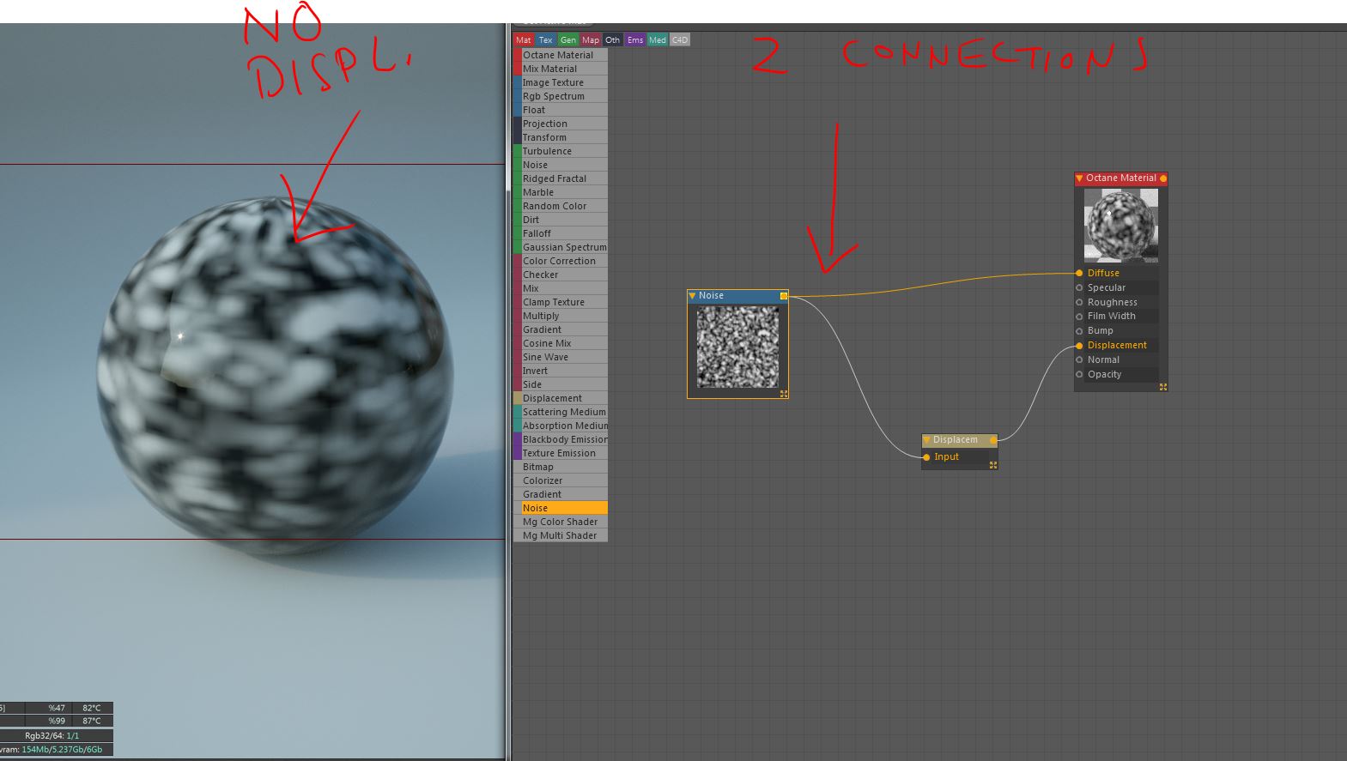Click the highlighted orange Noise list entry
The height and width of the screenshot is (761, 1347).
click(561, 508)
